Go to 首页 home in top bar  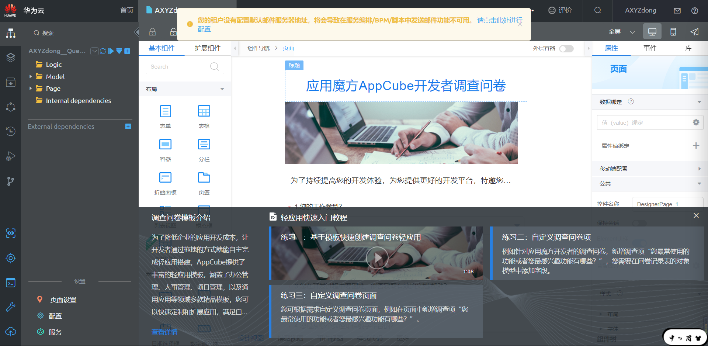127,10
